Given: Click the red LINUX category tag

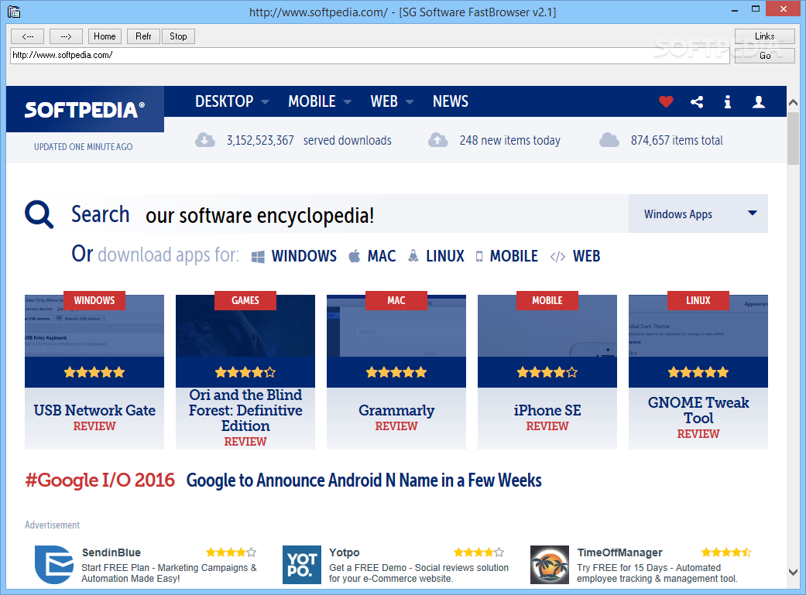Looking at the screenshot, I should coord(698,300).
